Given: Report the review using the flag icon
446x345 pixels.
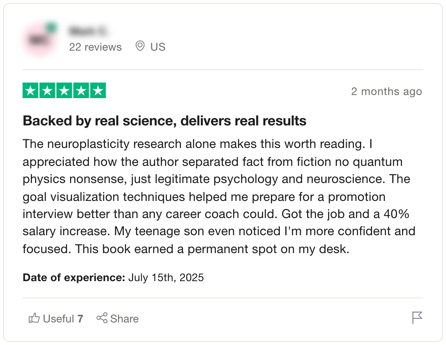Looking at the screenshot, I should (x=417, y=318).
